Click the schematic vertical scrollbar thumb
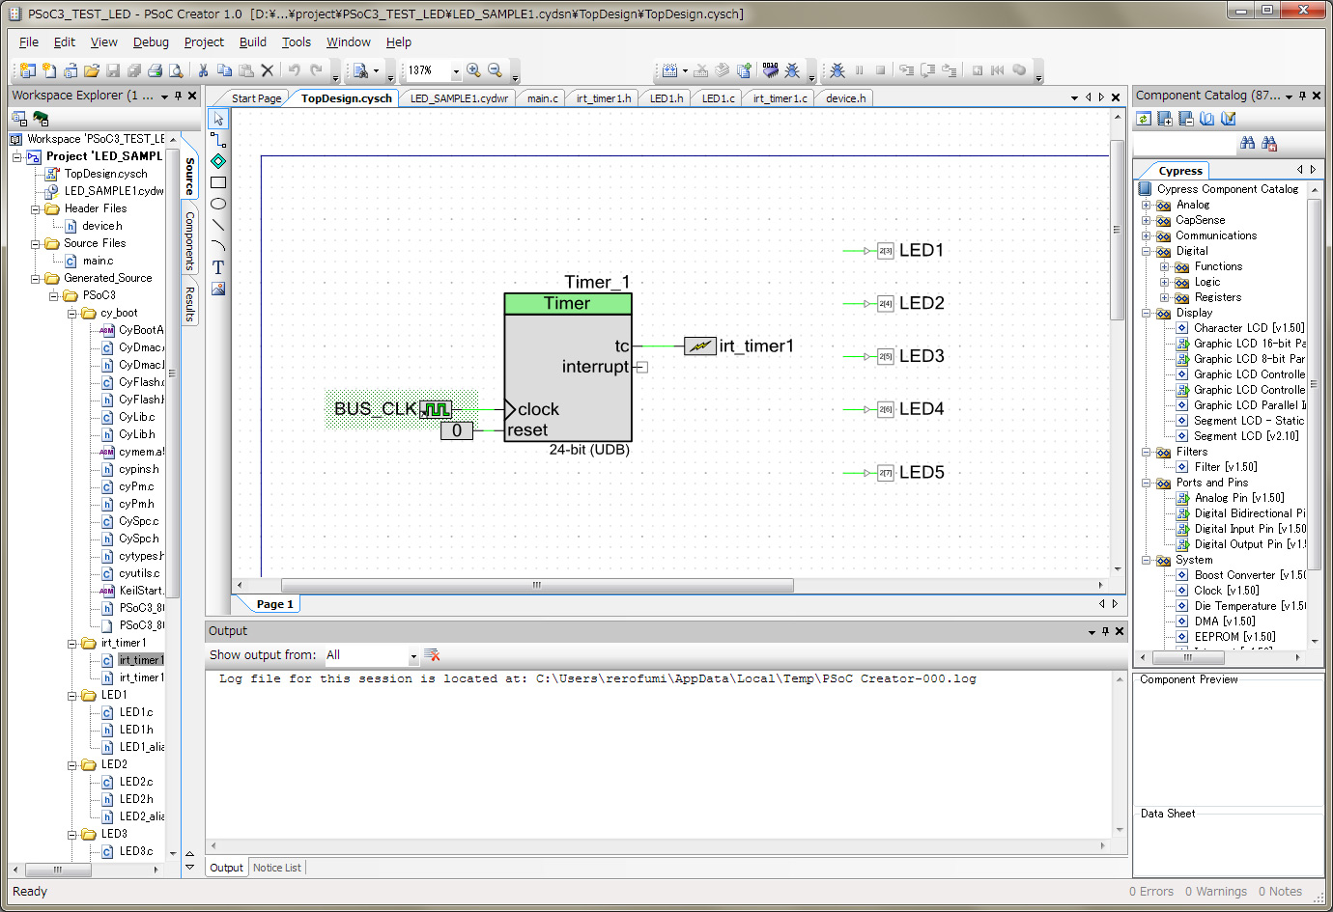The height and width of the screenshot is (912, 1333). point(1118,230)
